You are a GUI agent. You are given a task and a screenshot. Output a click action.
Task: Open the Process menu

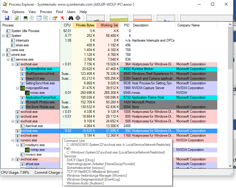tap(46, 12)
